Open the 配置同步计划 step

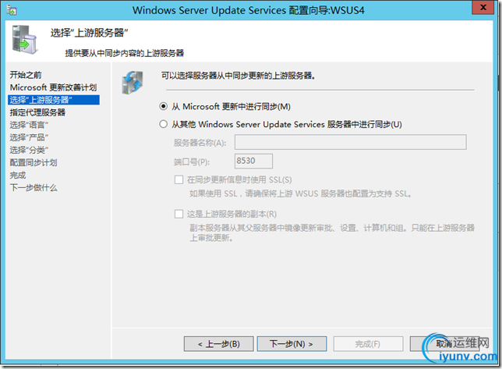pyautogui.click(x=33, y=162)
